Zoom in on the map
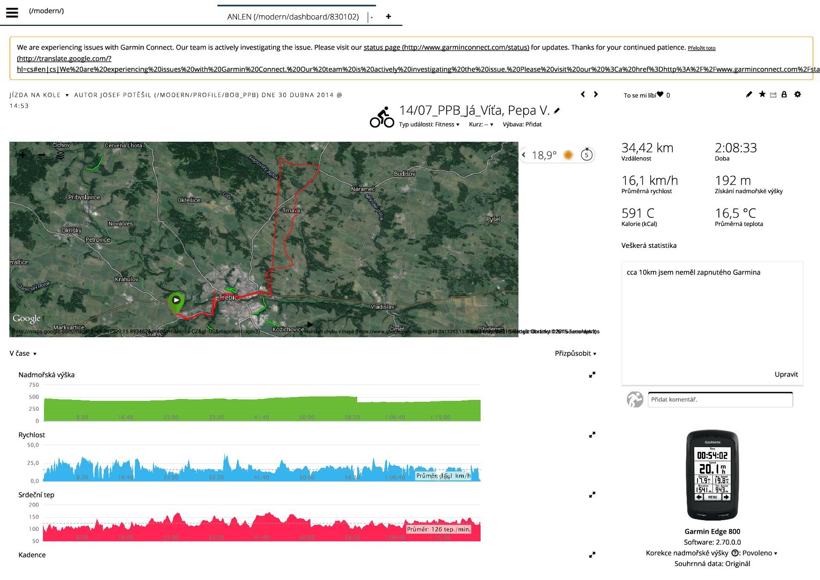820x580 pixels. point(22,155)
